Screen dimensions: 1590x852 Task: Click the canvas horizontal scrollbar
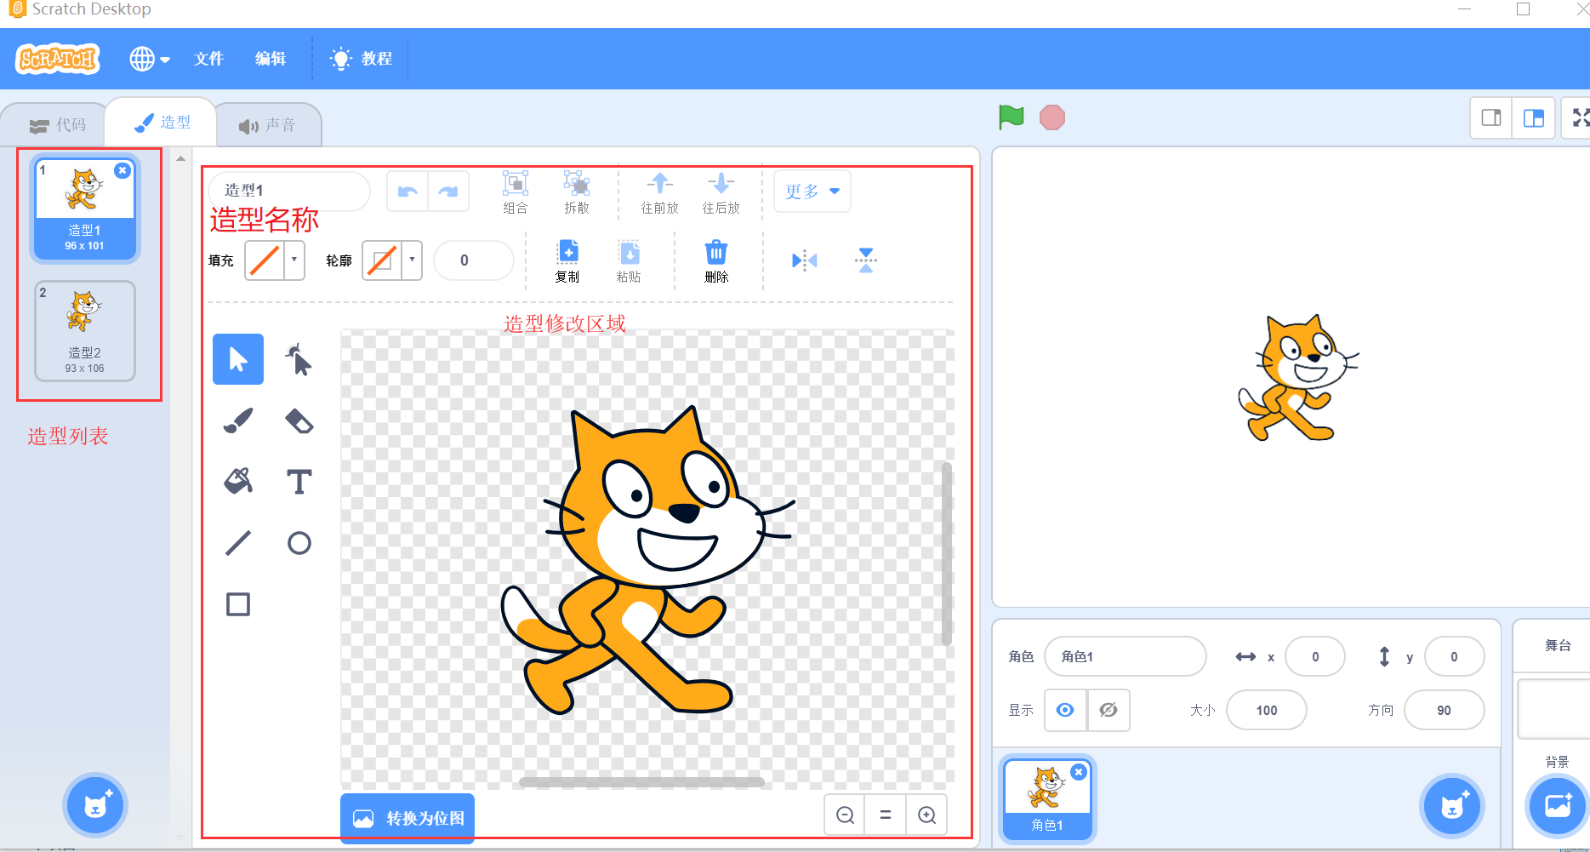[x=642, y=781]
